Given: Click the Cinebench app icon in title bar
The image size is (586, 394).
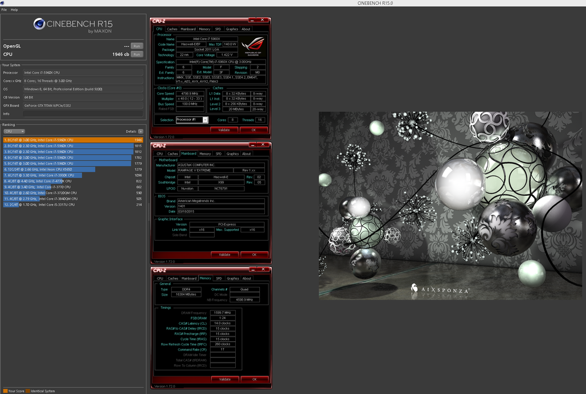Looking at the screenshot, I should click(2, 3).
